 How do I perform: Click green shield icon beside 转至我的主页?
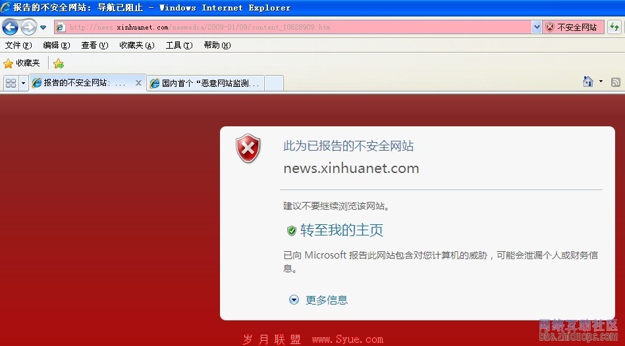[x=292, y=230]
